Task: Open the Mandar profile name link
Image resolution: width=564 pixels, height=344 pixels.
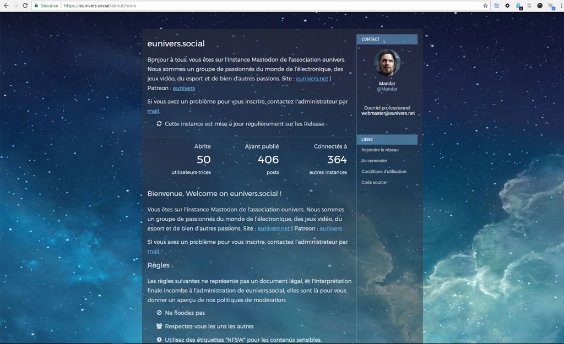Action: coord(387,84)
